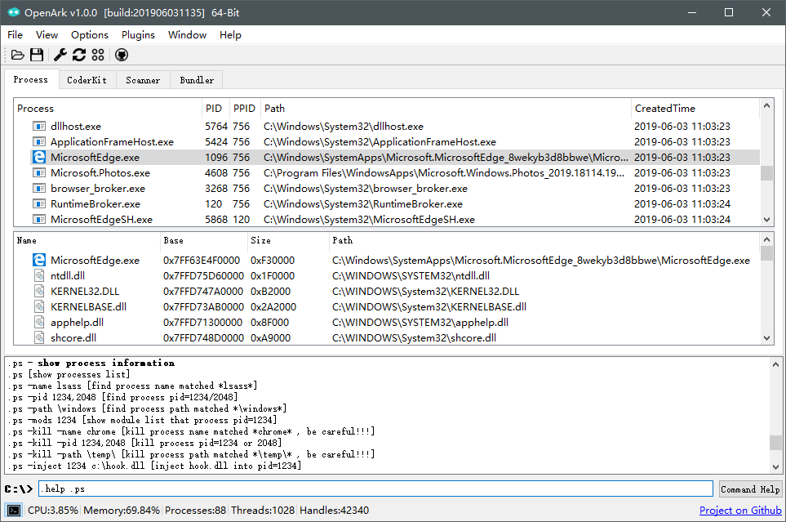Switch to the CoderKit tab
786x522 pixels.
point(87,80)
